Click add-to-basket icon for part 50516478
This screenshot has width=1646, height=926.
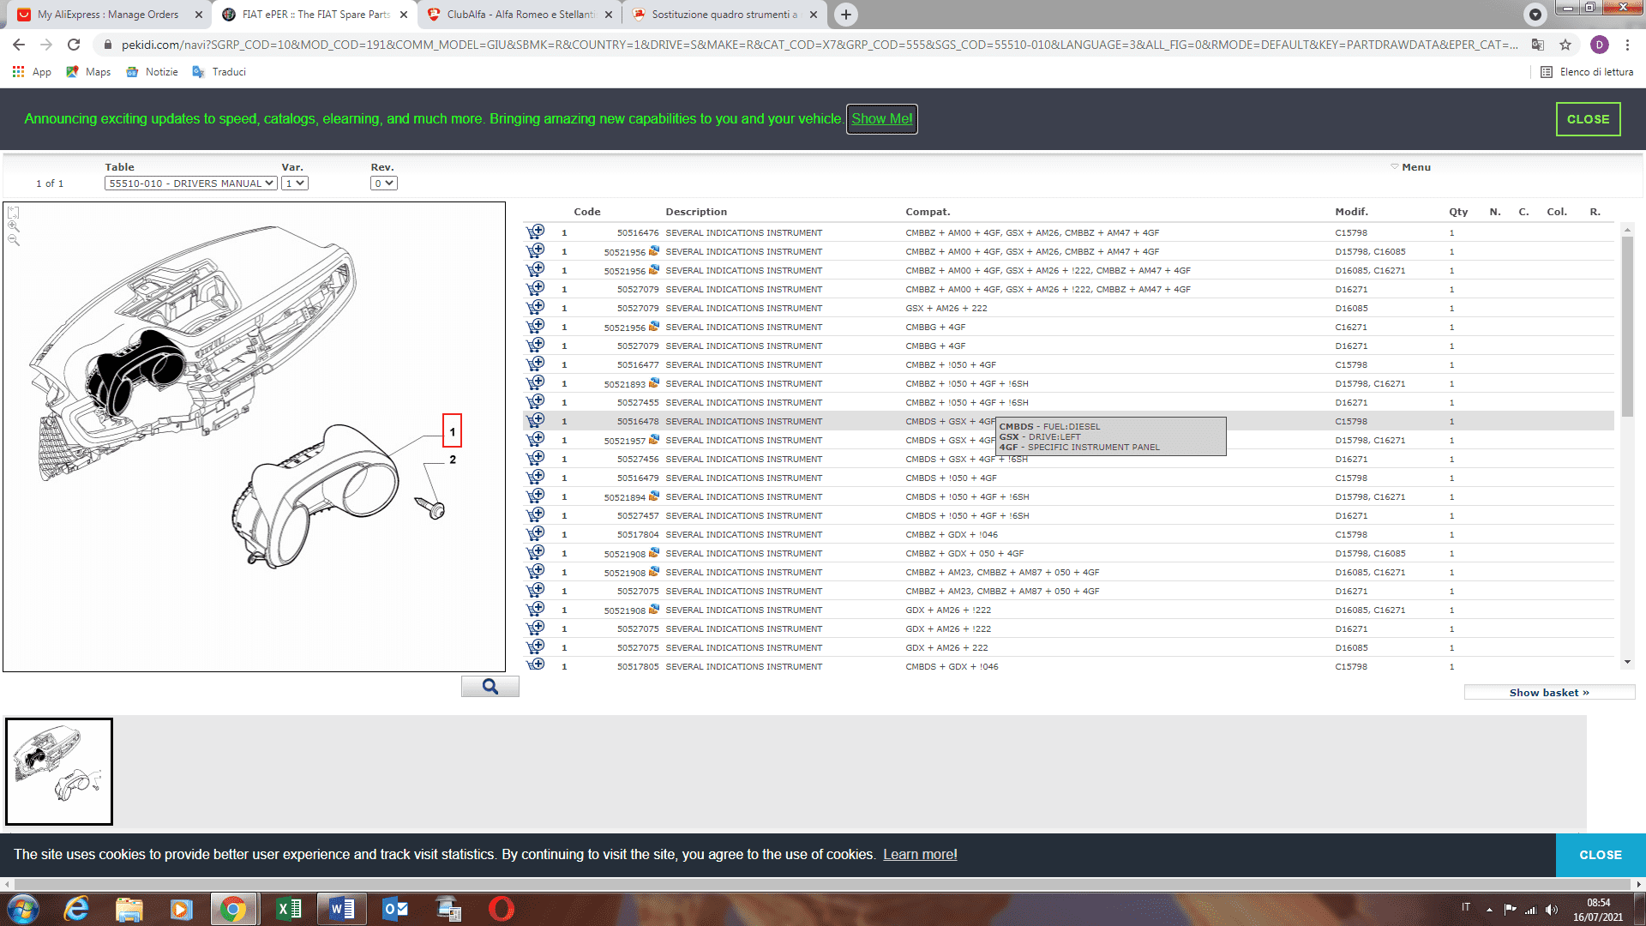click(536, 421)
